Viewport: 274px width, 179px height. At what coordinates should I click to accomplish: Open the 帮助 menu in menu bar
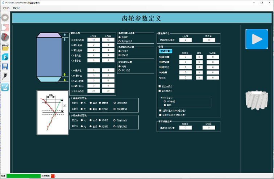(x=16, y=8)
